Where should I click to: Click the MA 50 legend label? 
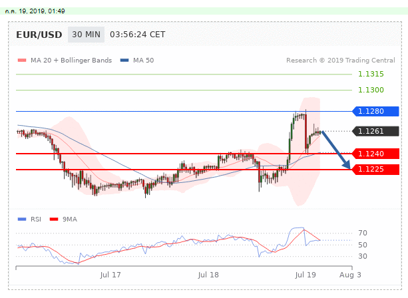(x=143, y=61)
